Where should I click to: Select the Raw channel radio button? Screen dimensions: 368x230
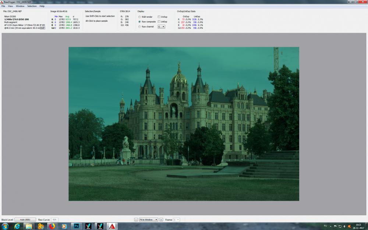tap(139, 27)
